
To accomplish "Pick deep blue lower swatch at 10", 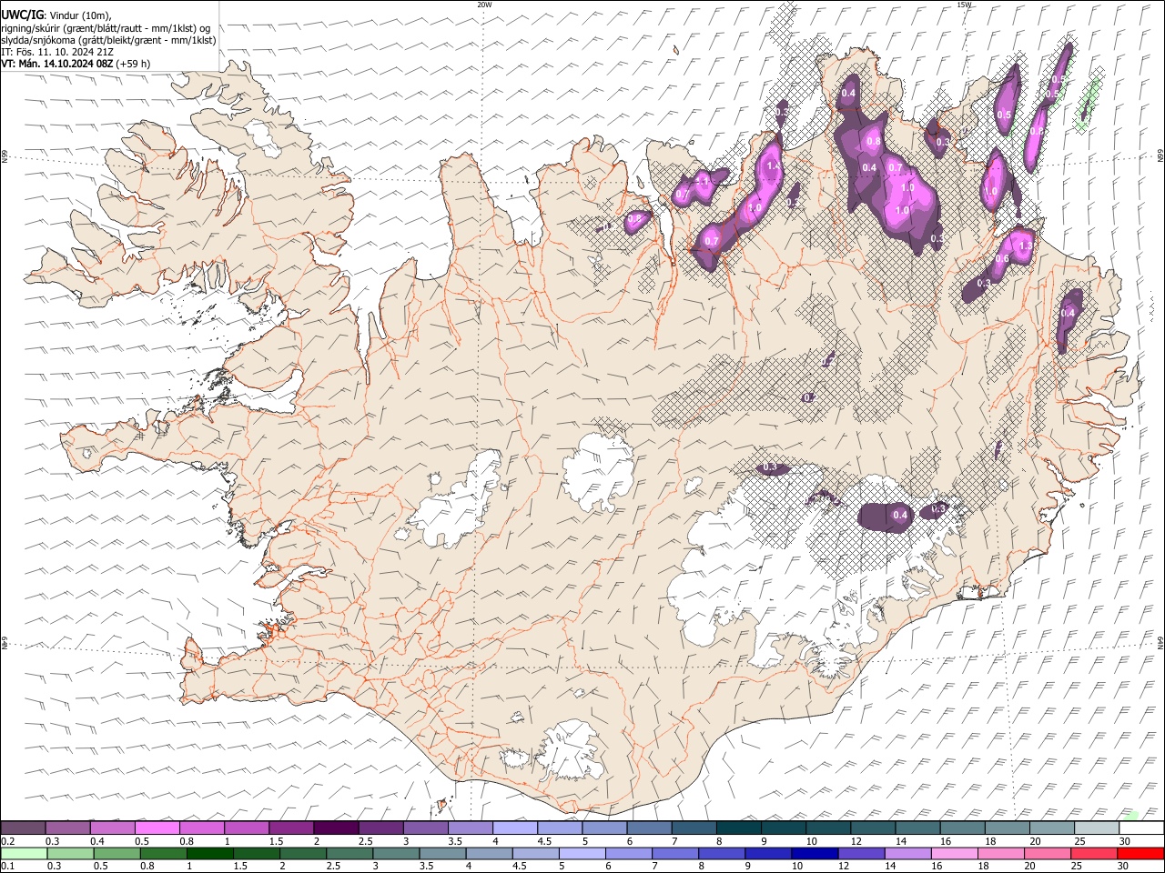I will 815,853.
